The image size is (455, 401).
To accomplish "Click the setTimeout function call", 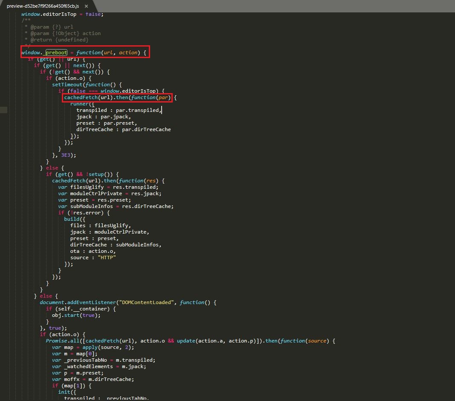I will click(67, 85).
